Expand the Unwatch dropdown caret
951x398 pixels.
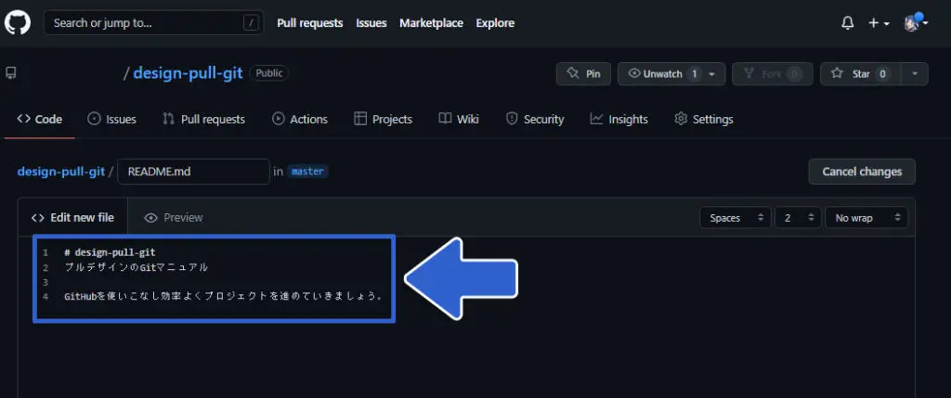(x=712, y=74)
